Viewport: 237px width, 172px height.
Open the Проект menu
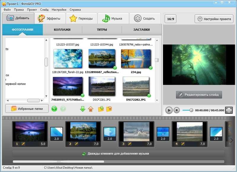[32, 10]
